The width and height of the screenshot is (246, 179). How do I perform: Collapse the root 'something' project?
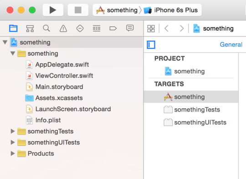5,42
